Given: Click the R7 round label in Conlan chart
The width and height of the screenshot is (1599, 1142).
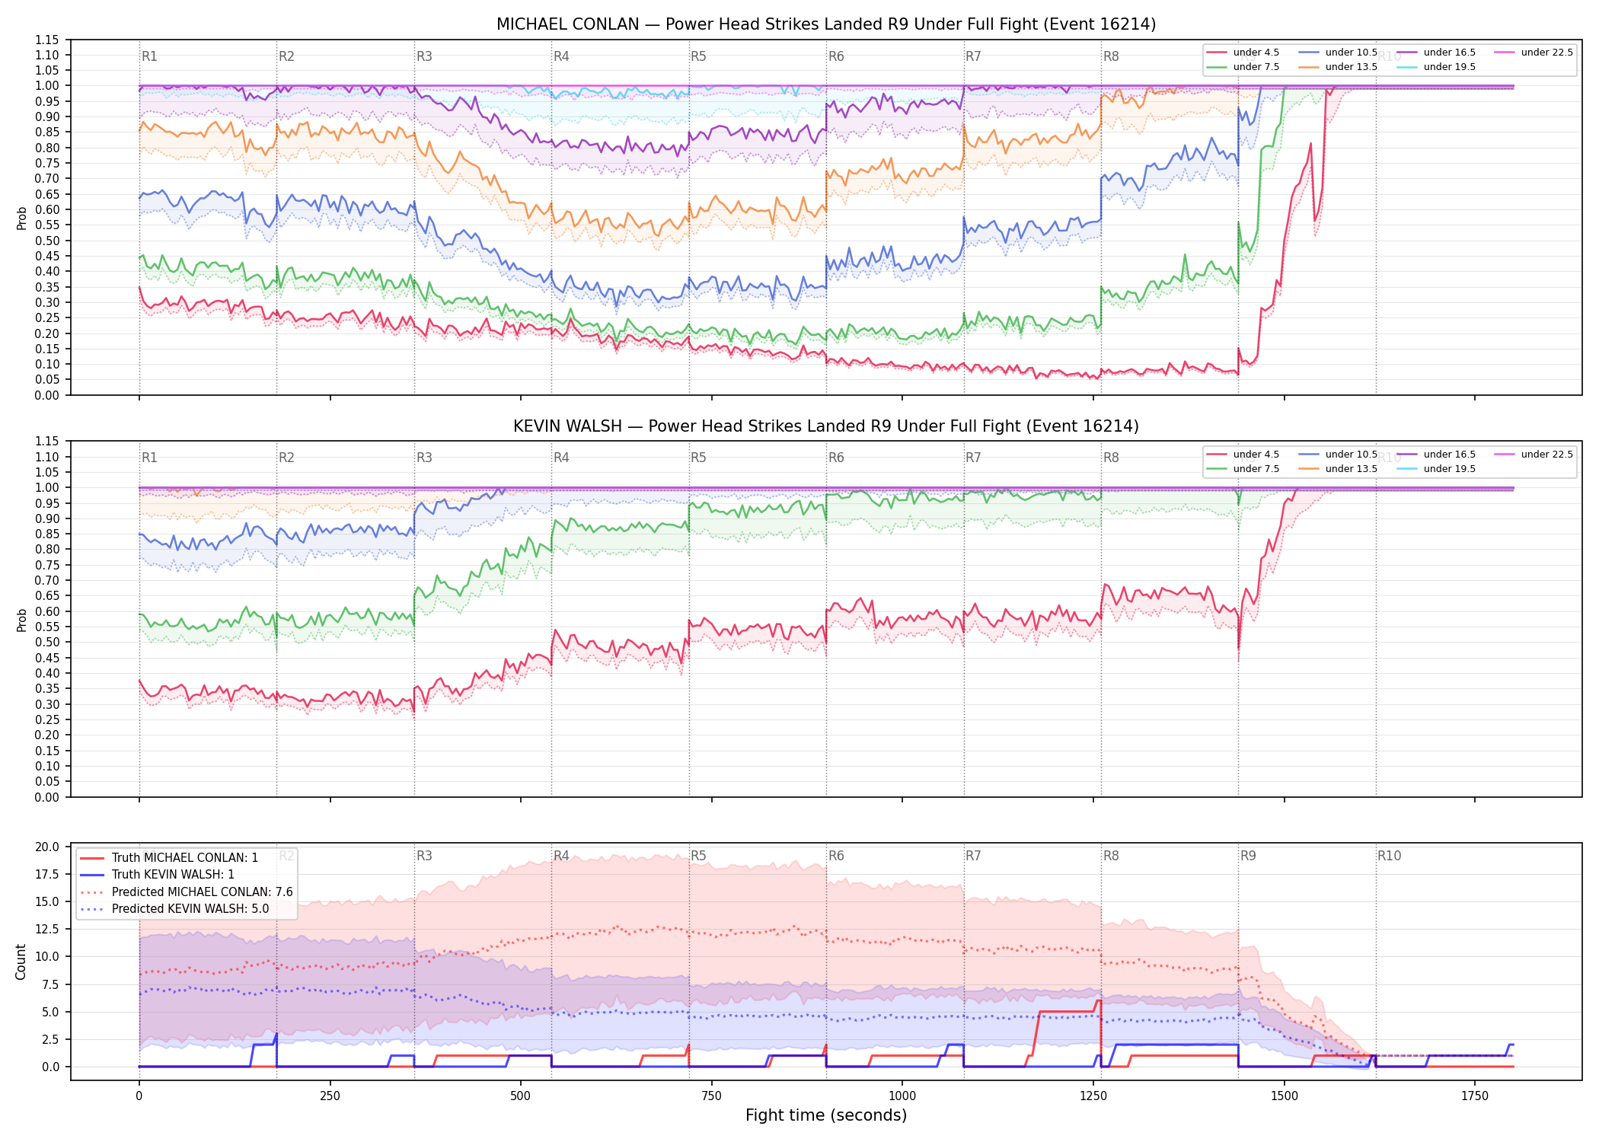Looking at the screenshot, I should [973, 56].
